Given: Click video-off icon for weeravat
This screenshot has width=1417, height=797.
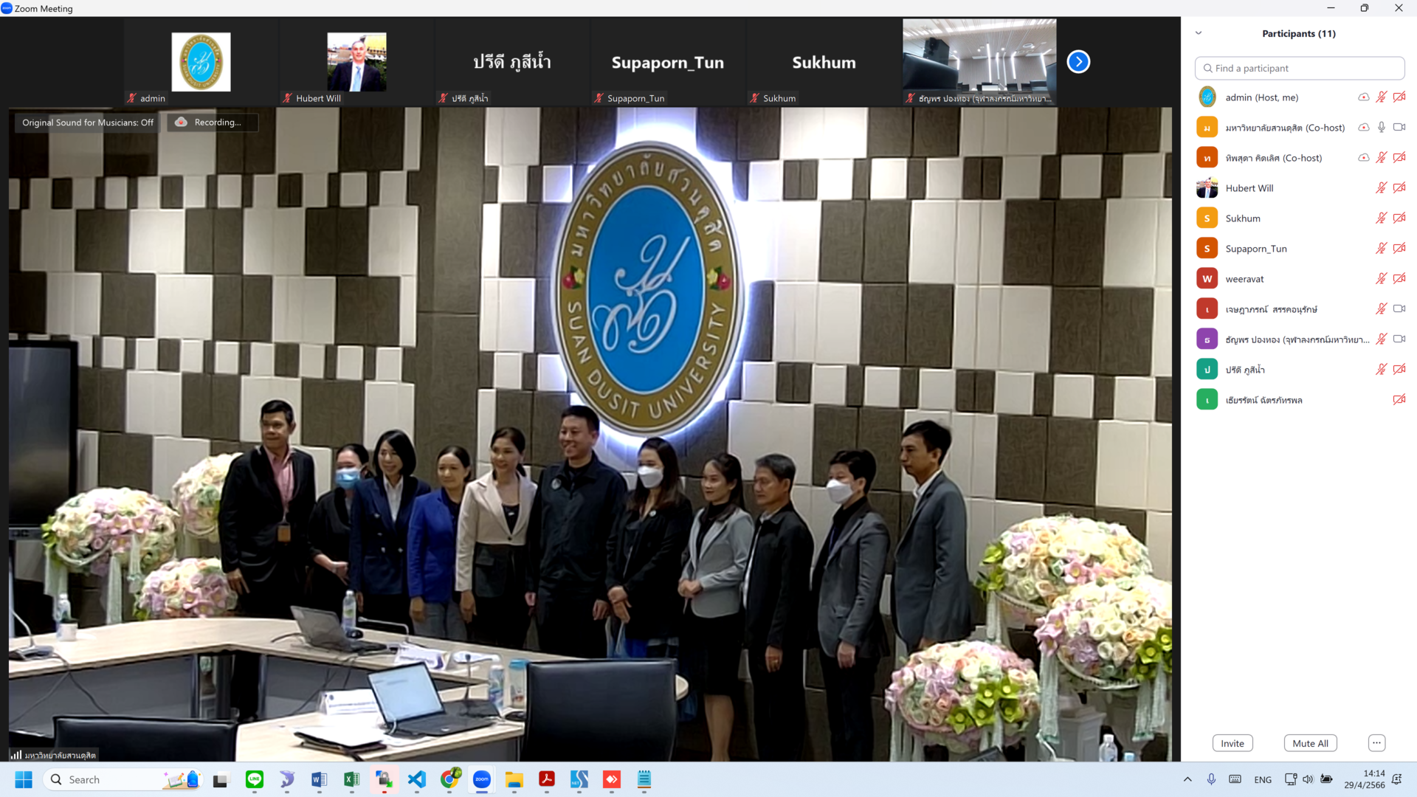Looking at the screenshot, I should (x=1399, y=279).
